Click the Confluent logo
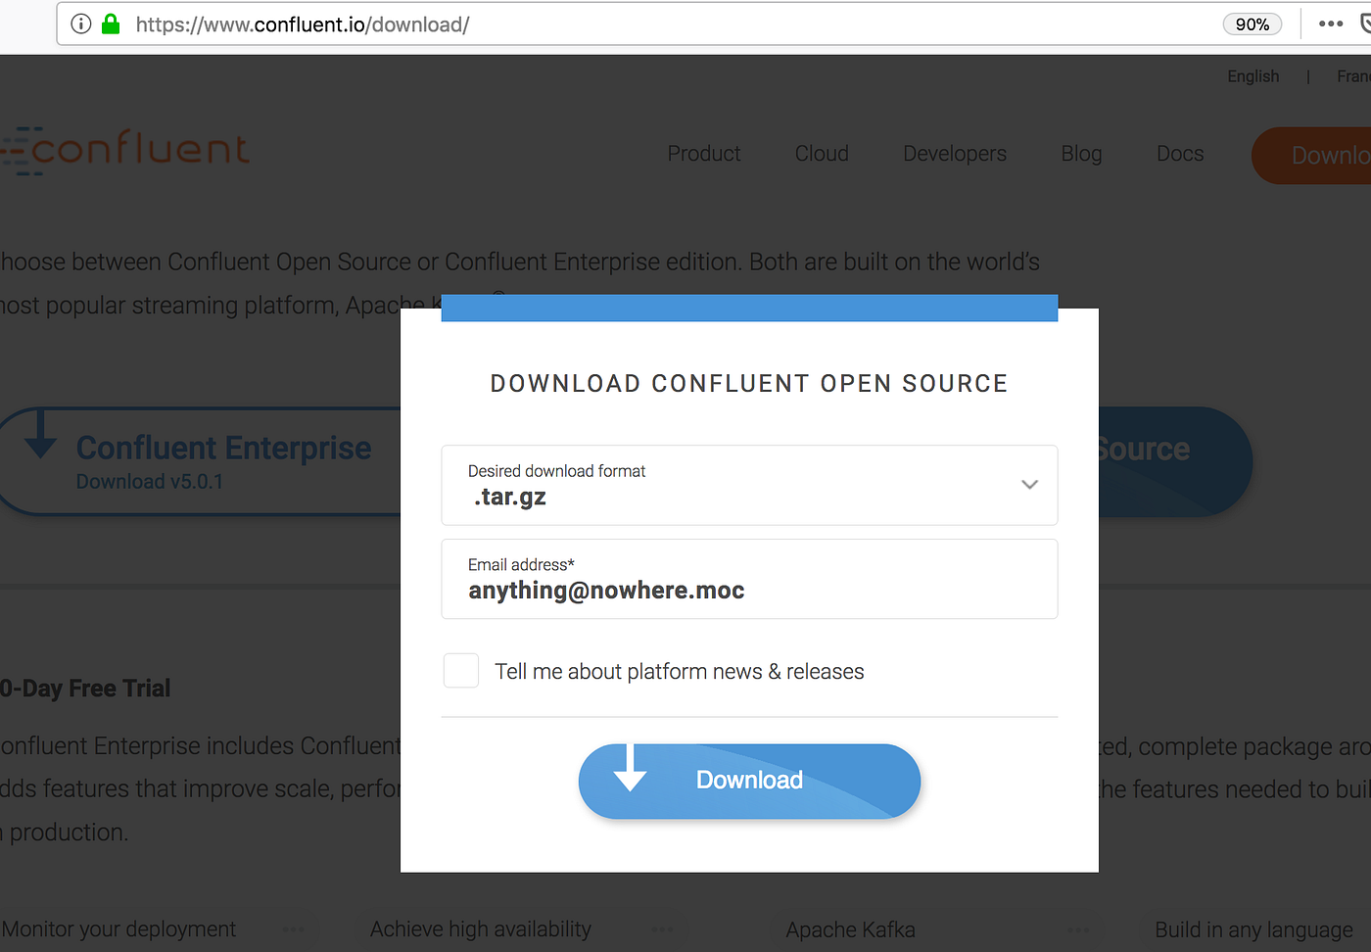 125,151
